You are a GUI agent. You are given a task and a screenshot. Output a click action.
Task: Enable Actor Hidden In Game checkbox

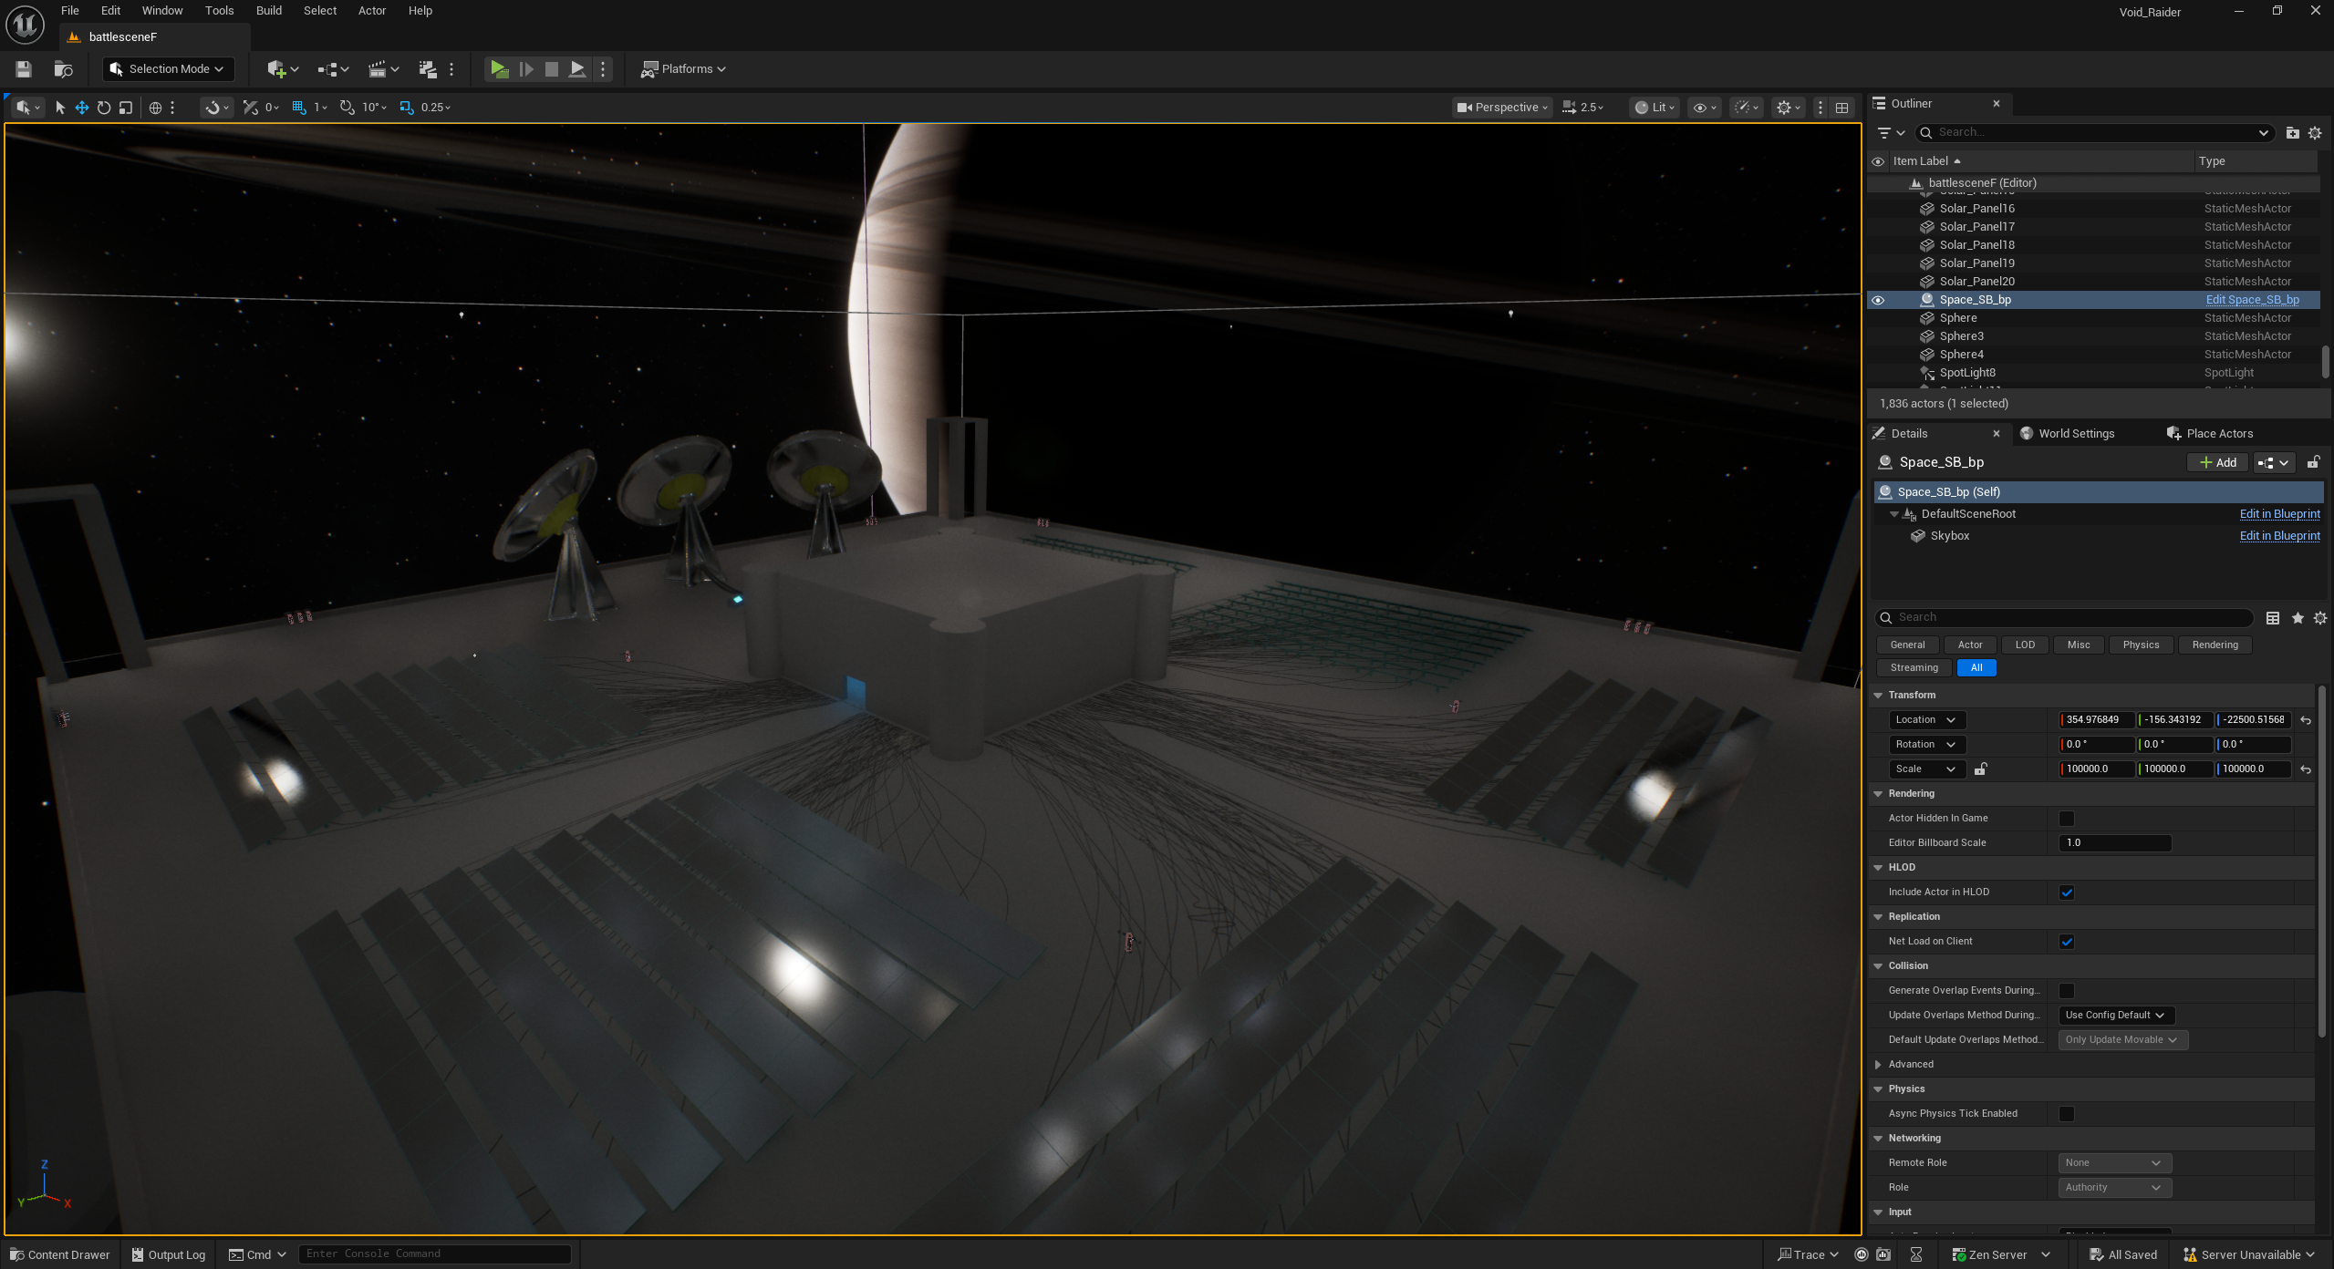2066,819
